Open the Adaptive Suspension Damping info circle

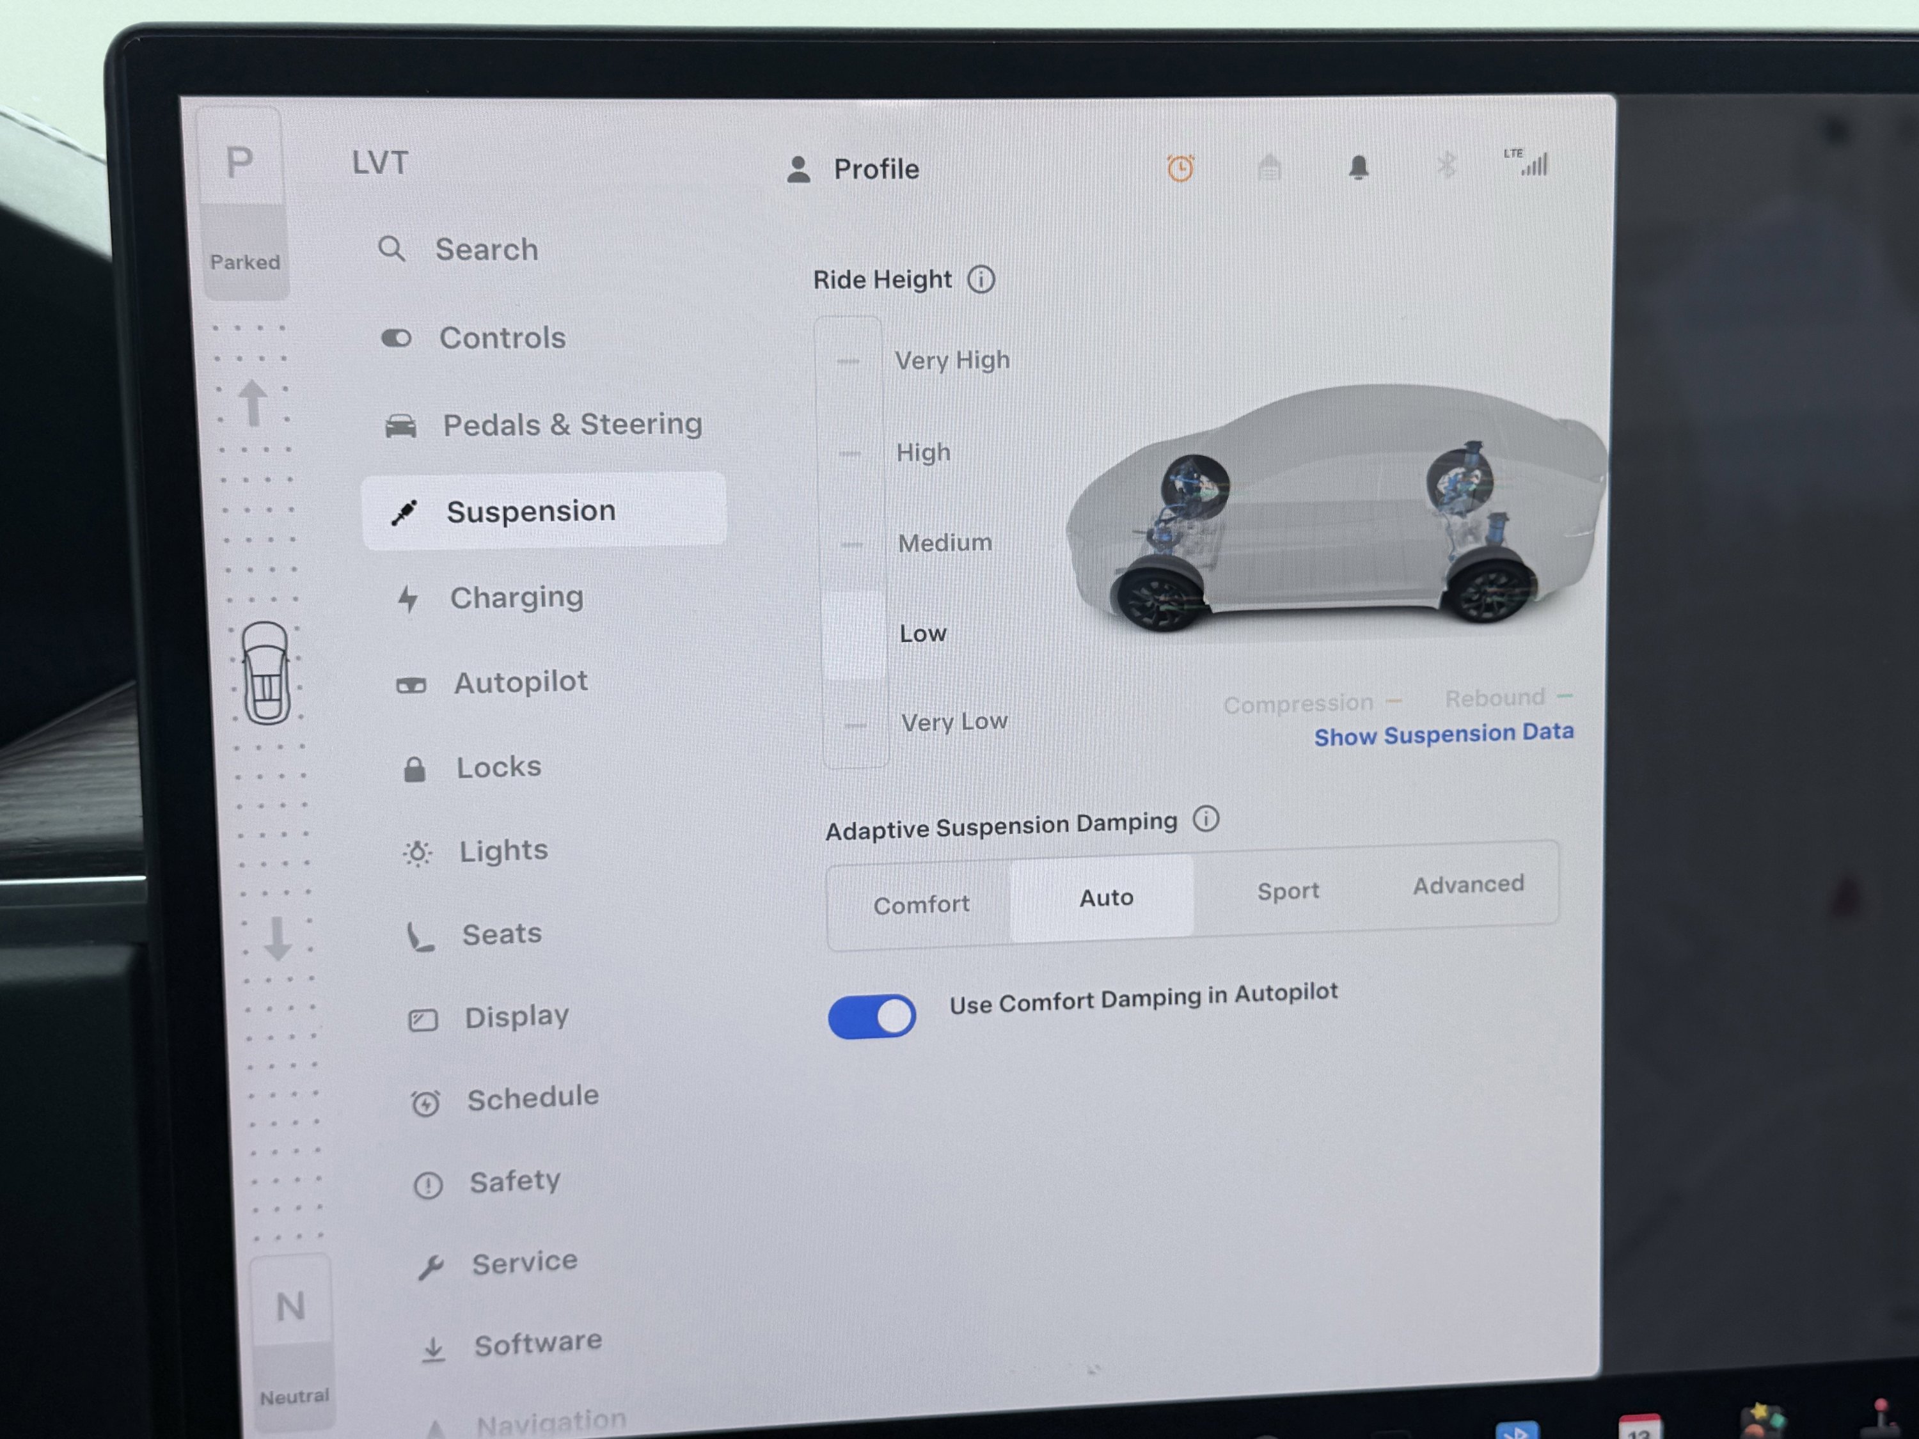pos(1206,819)
